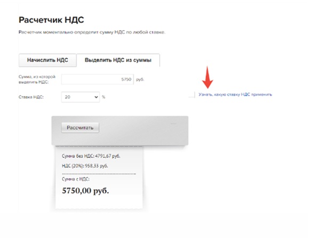Click the small square icon before the Узнать link
The width and height of the screenshot is (320, 238).
pos(191,94)
